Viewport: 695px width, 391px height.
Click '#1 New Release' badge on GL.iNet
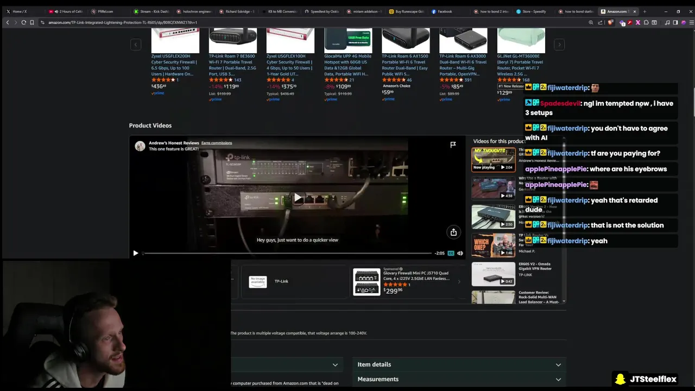(x=511, y=86)
